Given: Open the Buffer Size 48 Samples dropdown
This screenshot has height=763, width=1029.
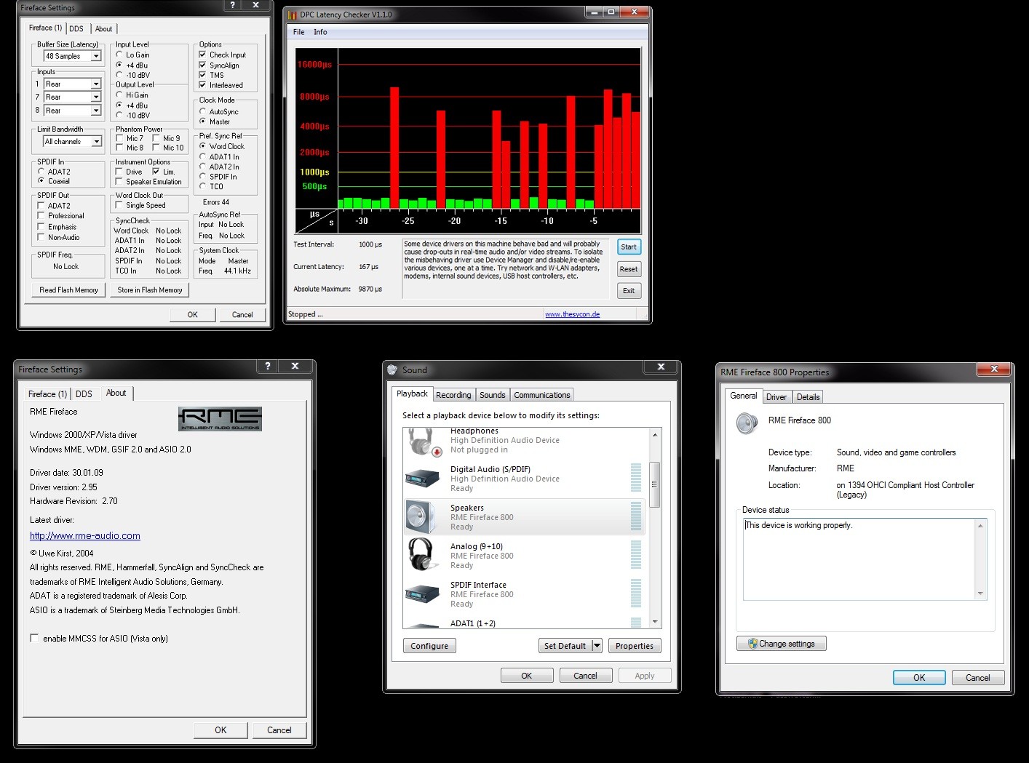Looking at the screenshot, I should coord(96,56).
